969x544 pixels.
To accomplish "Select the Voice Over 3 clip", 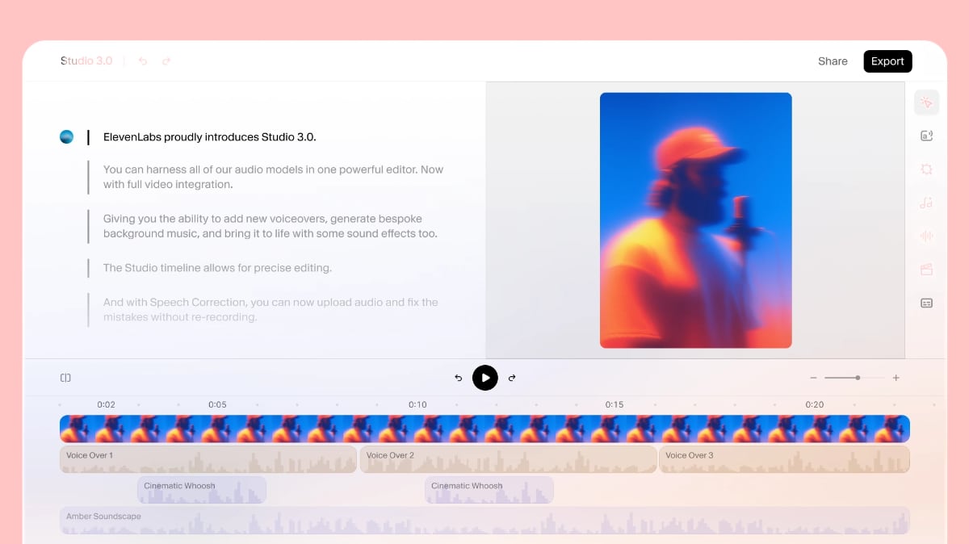I will coord(785,459).
